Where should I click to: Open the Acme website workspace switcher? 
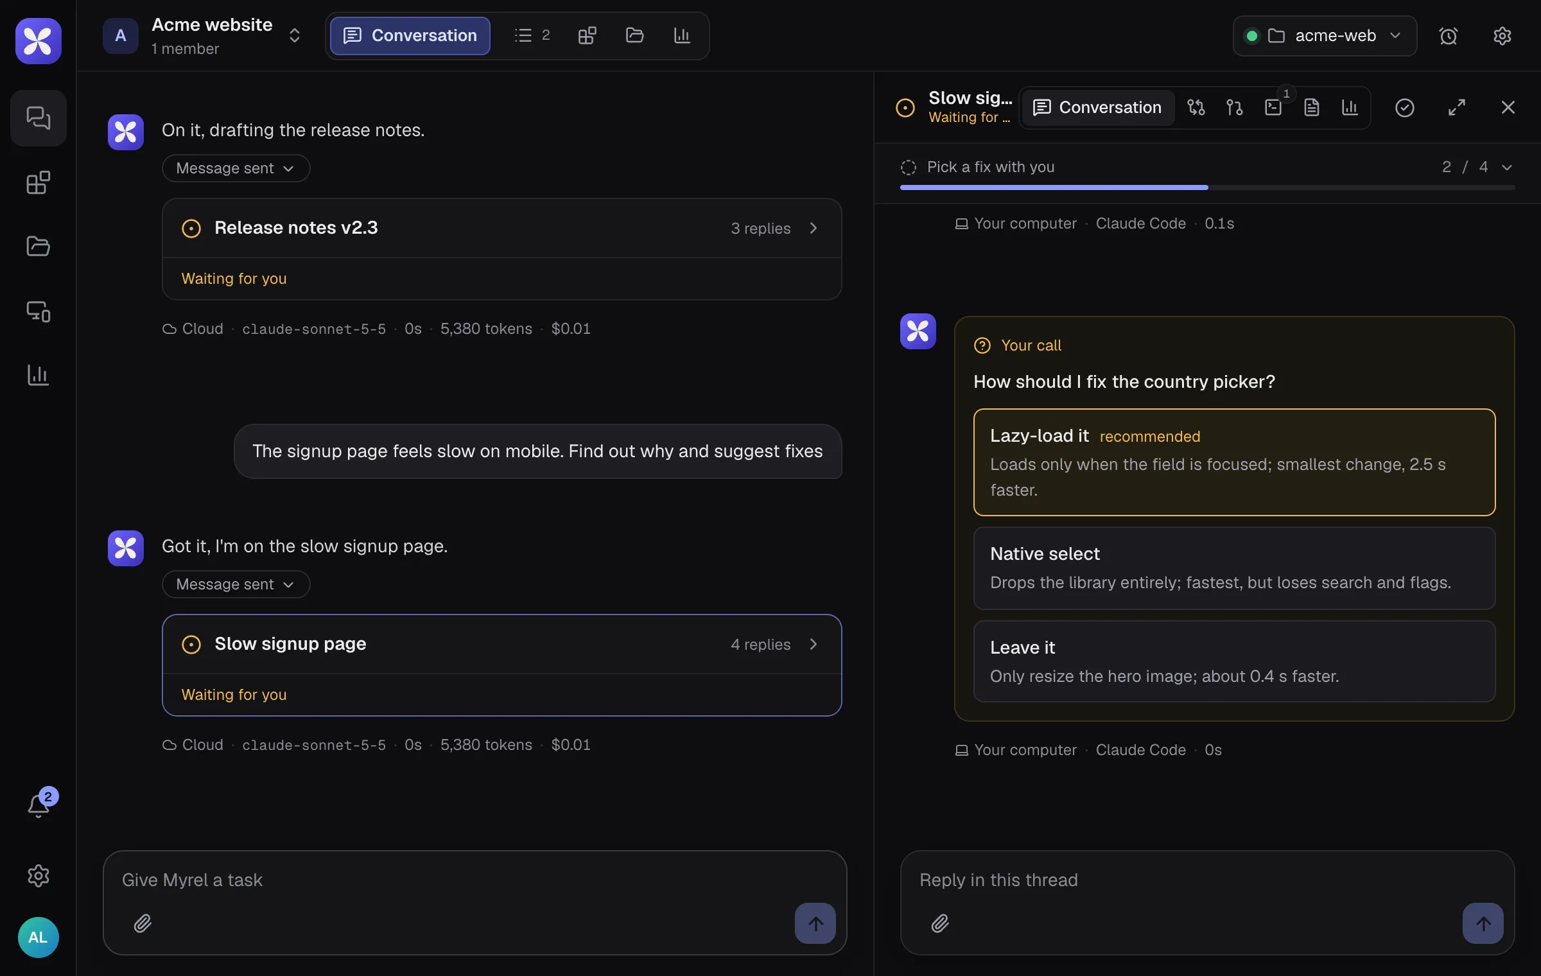(x=295, y=35)
